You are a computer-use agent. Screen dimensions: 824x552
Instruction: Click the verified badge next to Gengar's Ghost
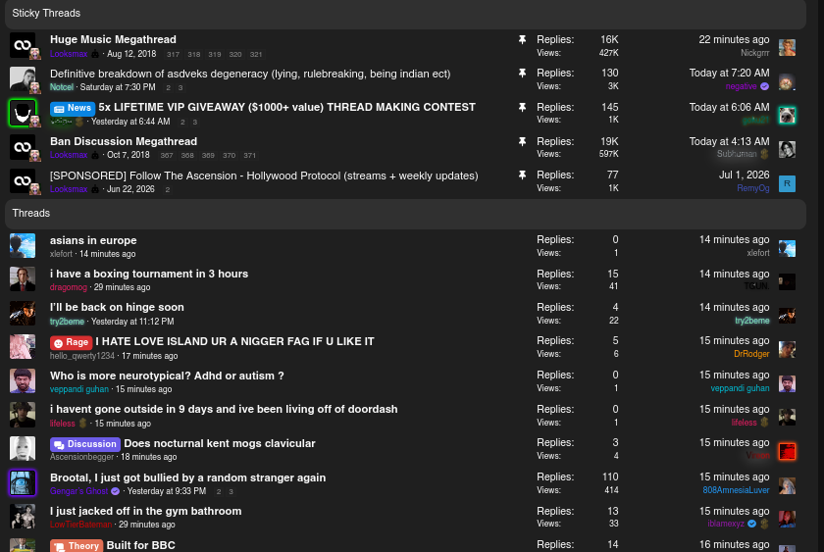(x=116, y=491)
